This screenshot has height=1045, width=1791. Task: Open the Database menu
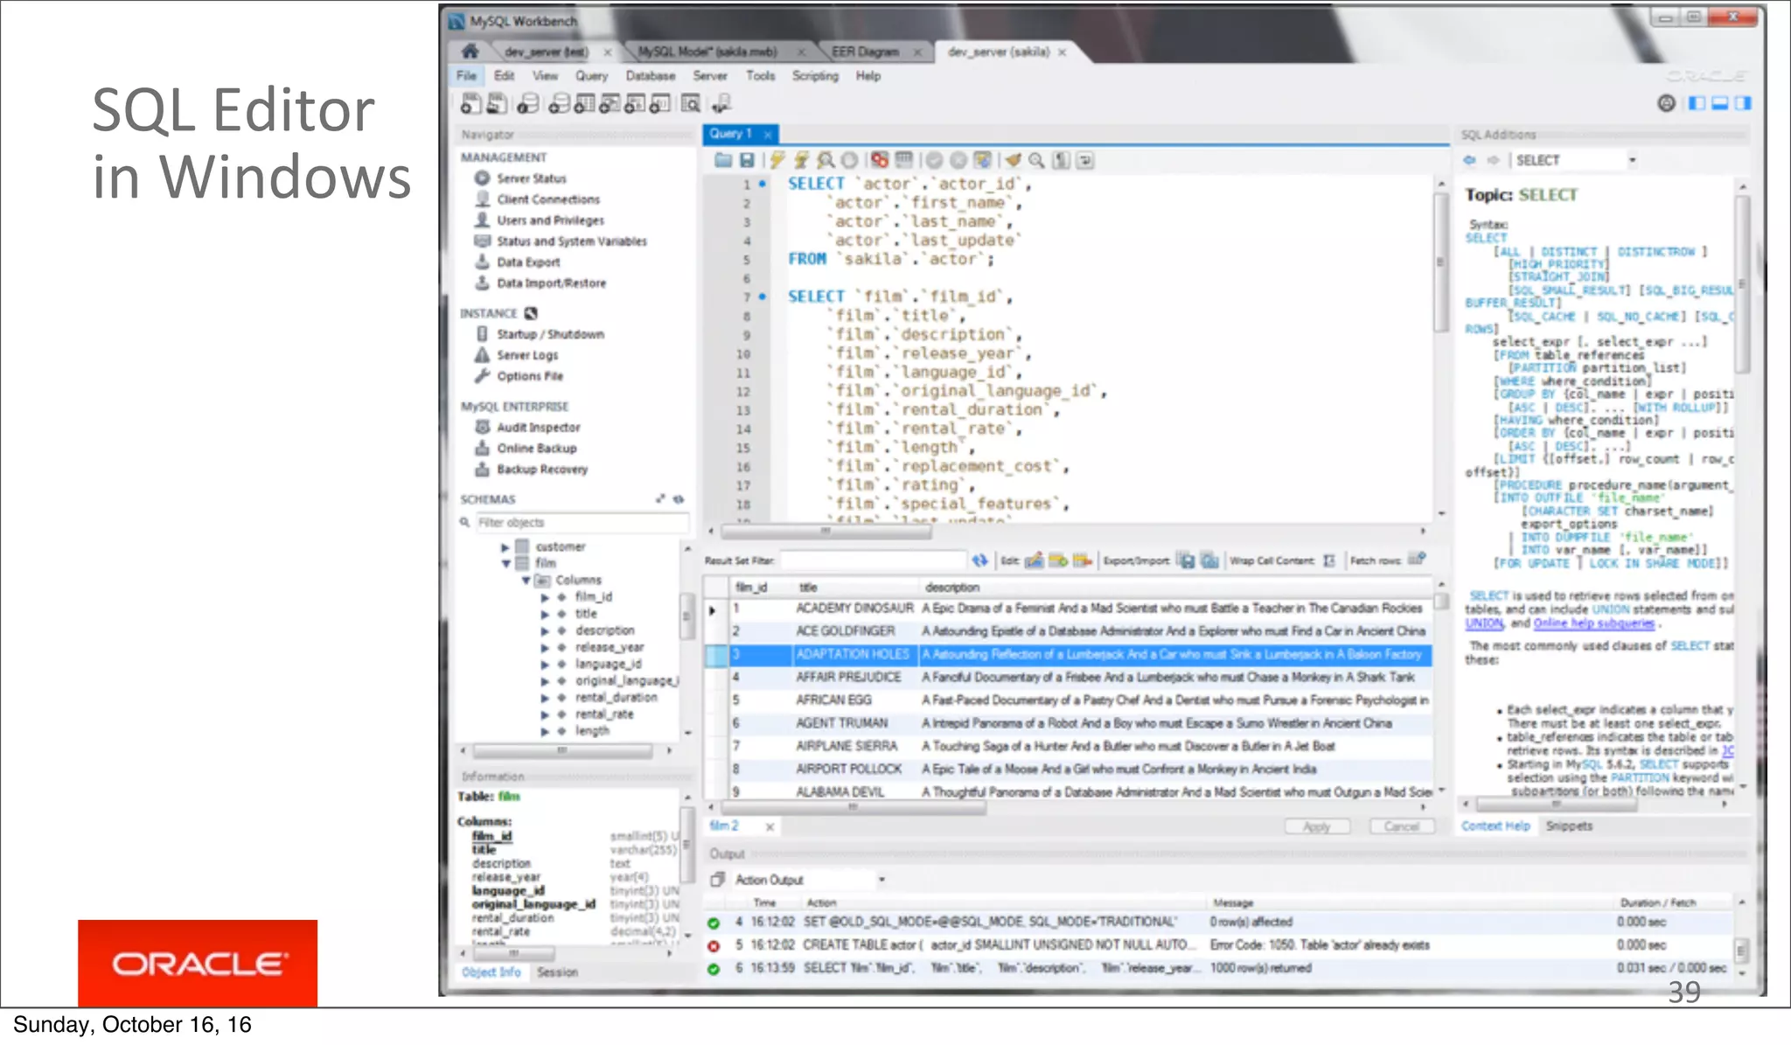pos(651,76)
